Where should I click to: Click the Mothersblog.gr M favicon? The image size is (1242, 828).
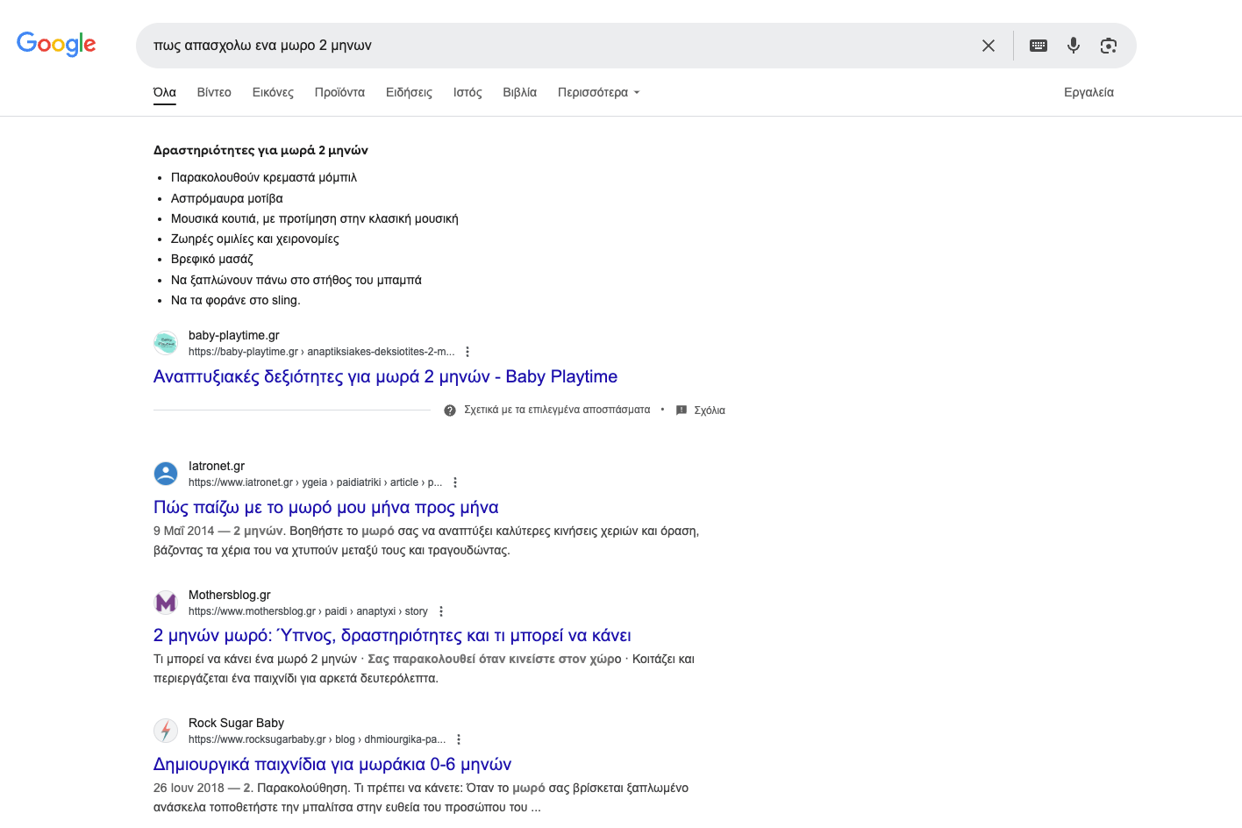[x=166, y=603]
